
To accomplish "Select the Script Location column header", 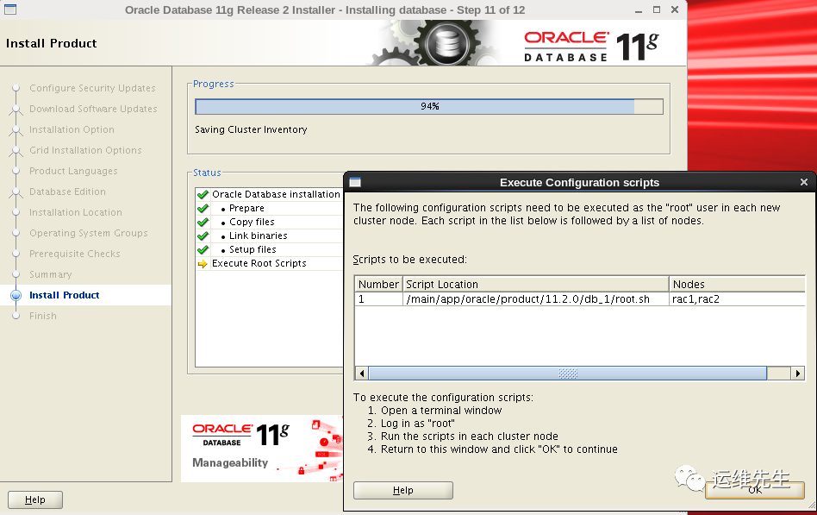I will click(x=536, y=285).
